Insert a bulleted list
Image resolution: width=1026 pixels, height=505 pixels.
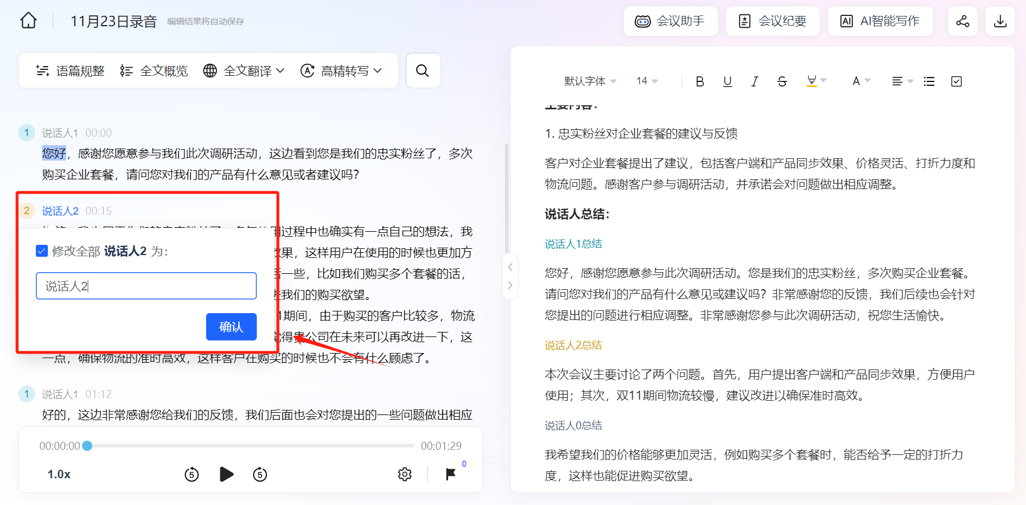(x=929, y=81)
